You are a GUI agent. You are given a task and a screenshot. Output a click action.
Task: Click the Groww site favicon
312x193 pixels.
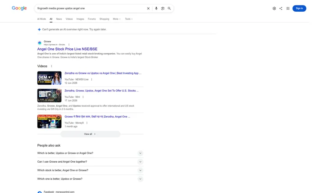coord(40,43)
